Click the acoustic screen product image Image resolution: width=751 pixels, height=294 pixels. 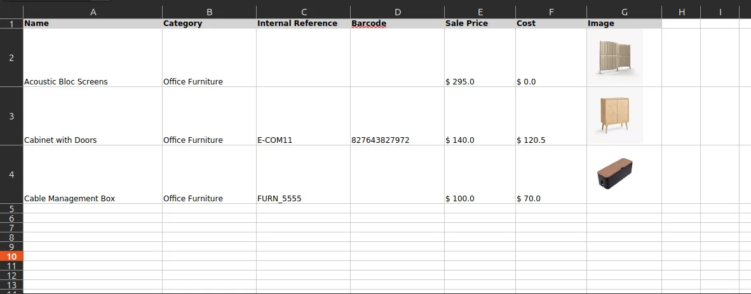(616, 57)
